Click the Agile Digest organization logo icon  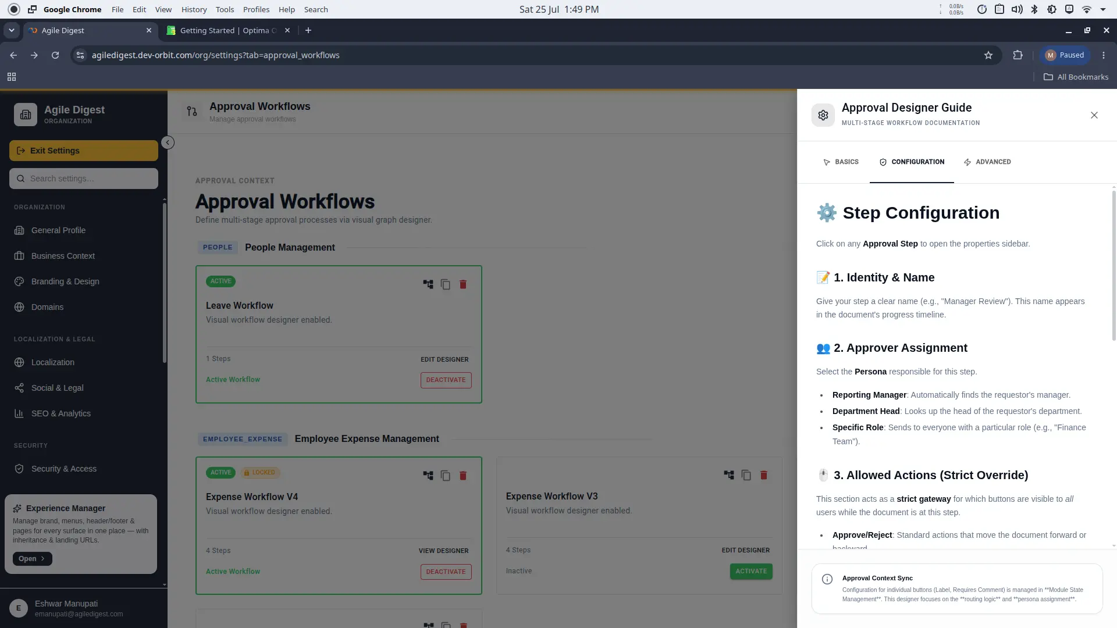coord(26,115)
